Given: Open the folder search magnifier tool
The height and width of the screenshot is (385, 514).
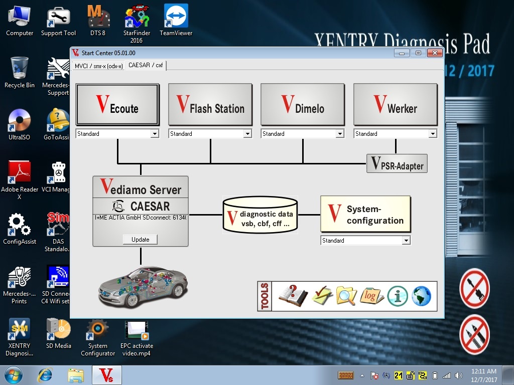Looking at the screenshot, I should (346, 296).
